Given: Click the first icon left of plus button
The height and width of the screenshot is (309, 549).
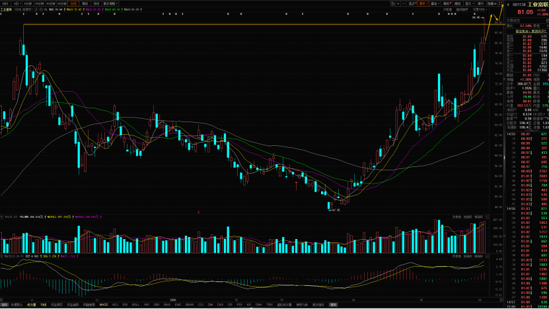Looking at the screenshot, I should click(393, 3).
